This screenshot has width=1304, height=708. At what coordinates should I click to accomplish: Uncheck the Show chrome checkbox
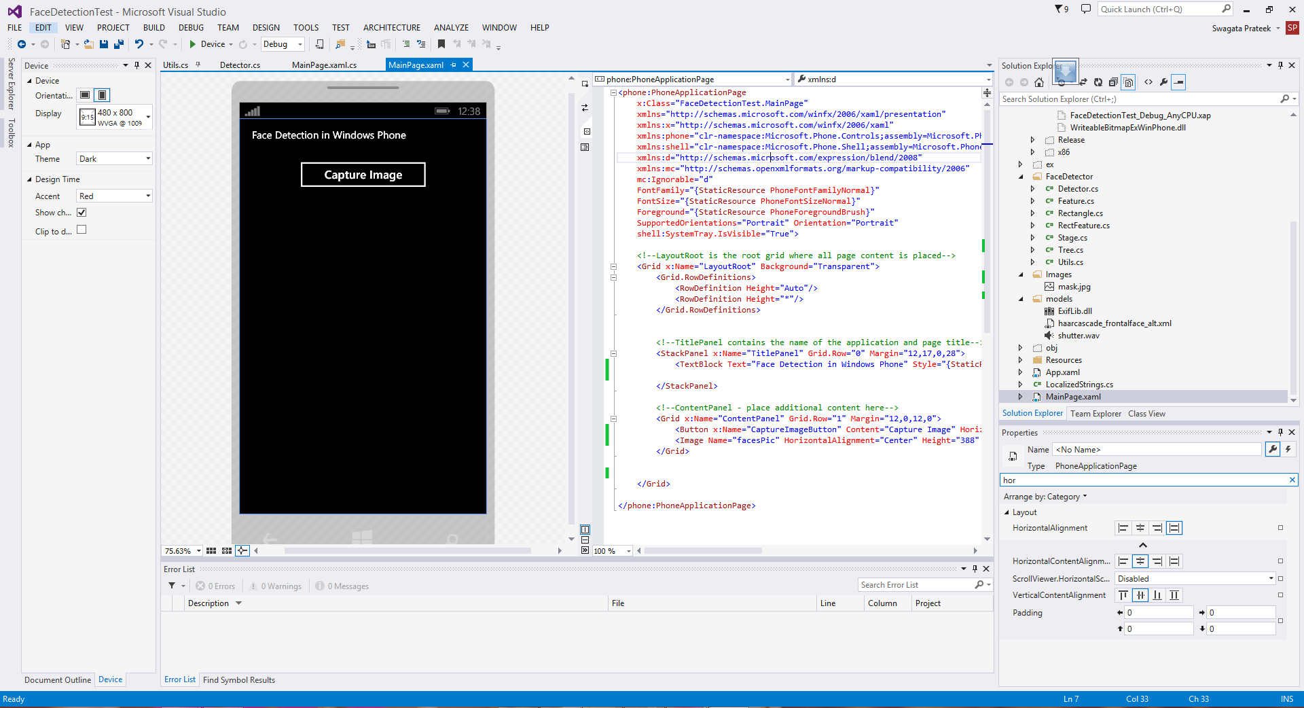(81, 213)
